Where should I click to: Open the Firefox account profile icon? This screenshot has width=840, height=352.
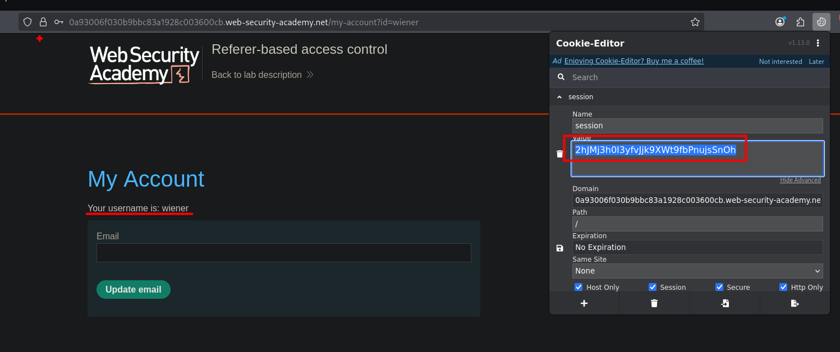(x=780, y=22)
